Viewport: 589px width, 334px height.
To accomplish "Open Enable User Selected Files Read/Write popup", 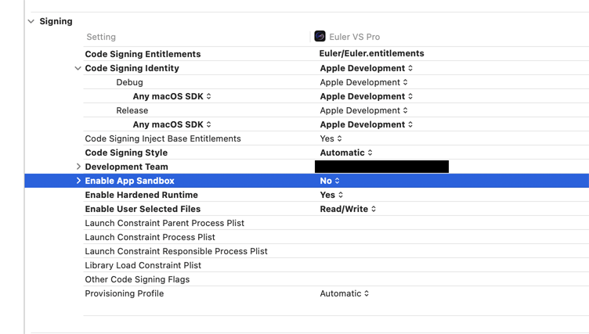I will click(348, 209).
